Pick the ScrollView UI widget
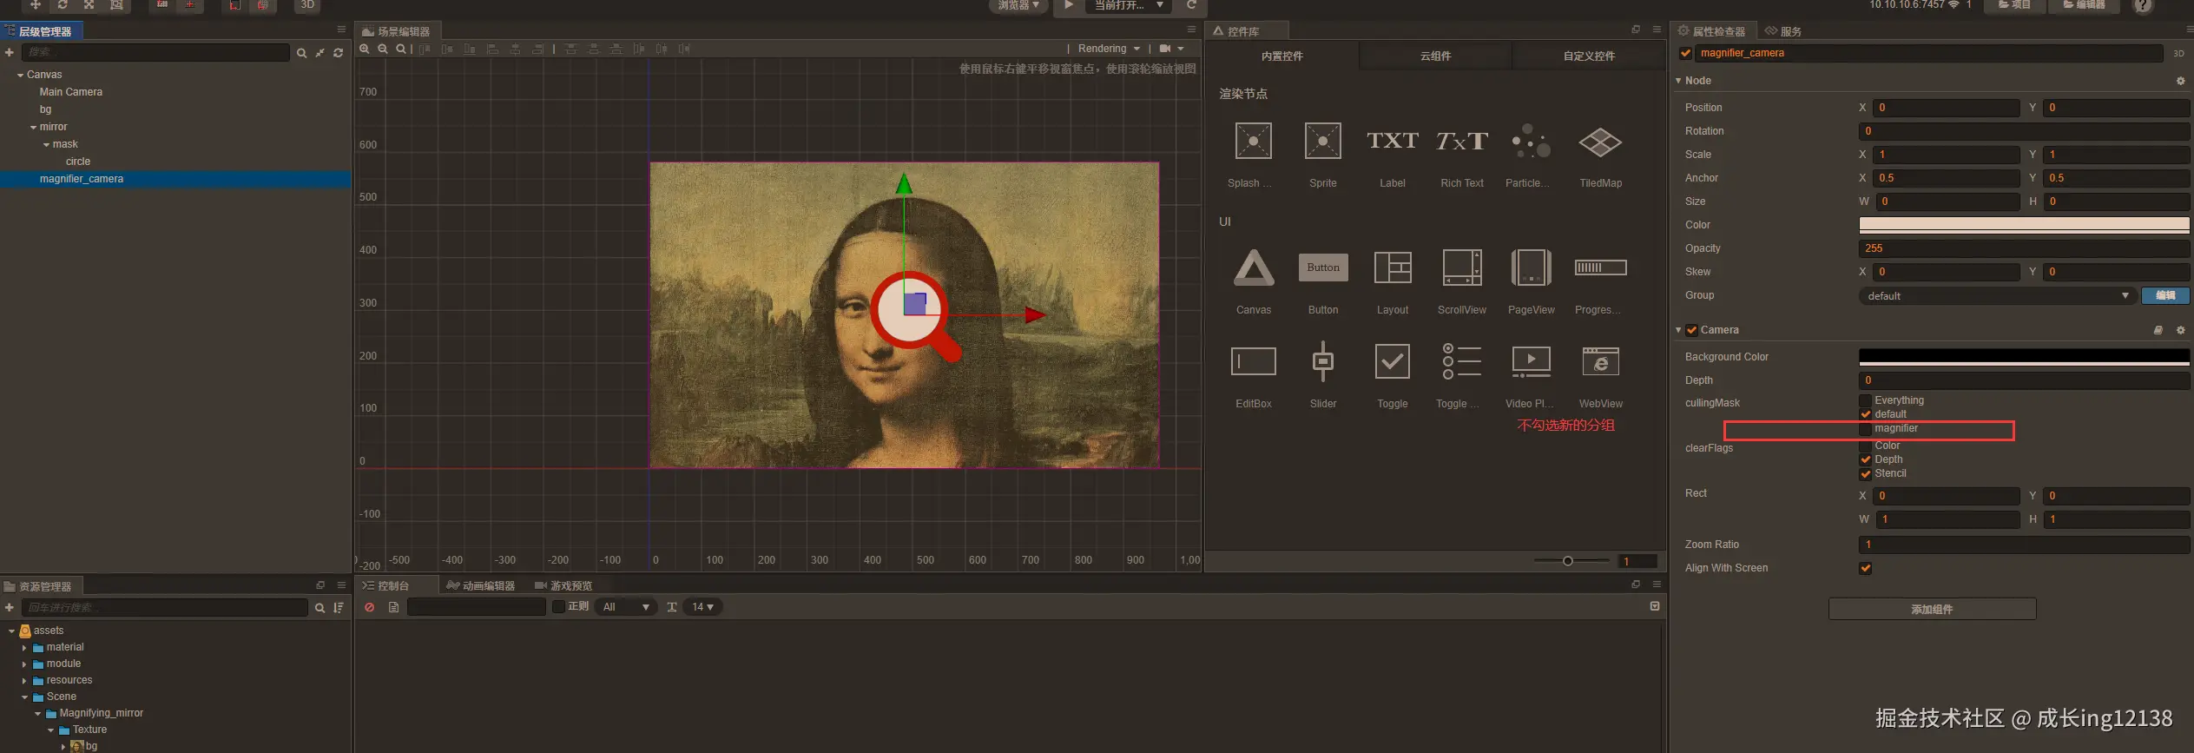This screenshot has width=2194, height=753. point(1462,268)
